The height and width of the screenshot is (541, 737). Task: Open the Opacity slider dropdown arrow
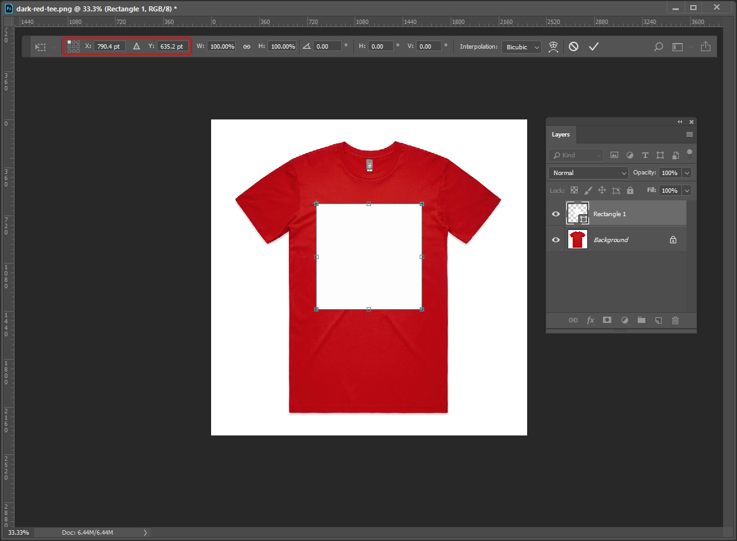click(x=687, y=173)
